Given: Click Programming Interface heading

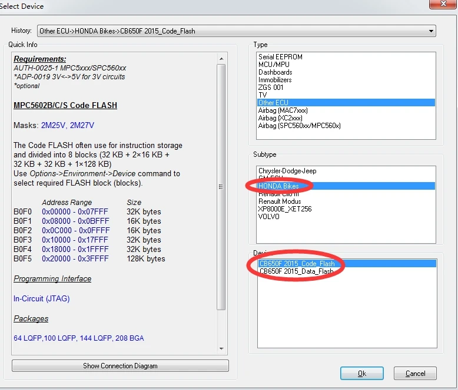Looking at the screenshot, I should (52, 278).
